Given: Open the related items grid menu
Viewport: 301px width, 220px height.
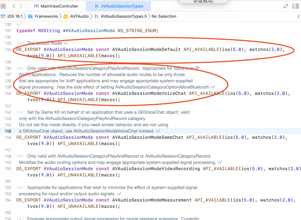Looking at the screenshot, I should pos(3,6).
